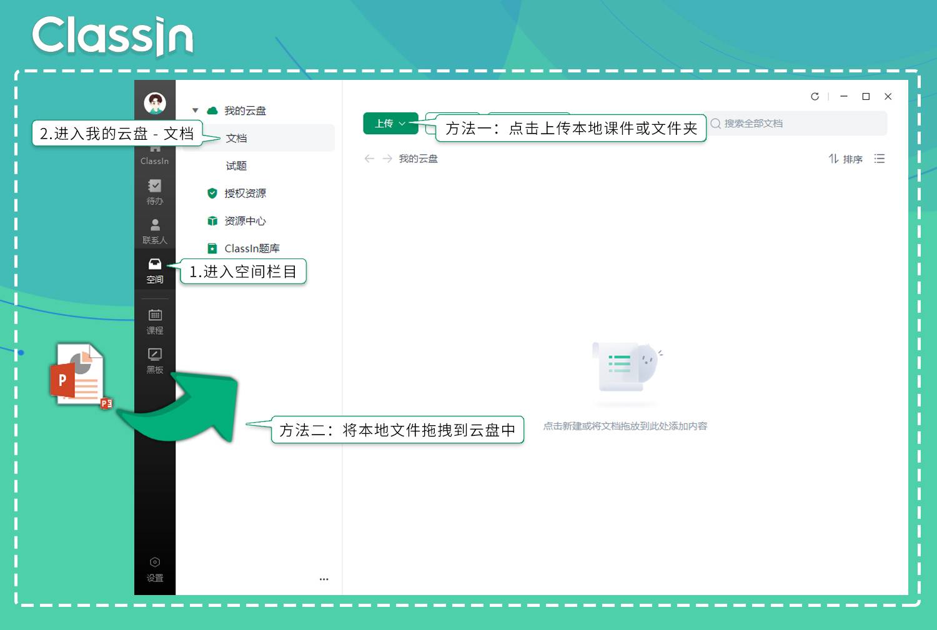Maximize the ClassIn window
The image size is (937, 630).
(x=866, y=96)
